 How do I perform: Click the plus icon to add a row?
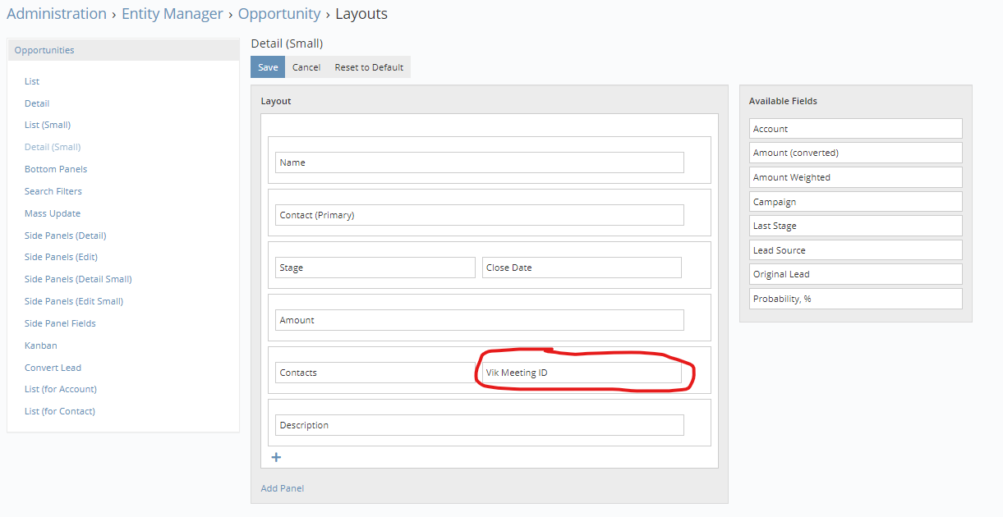tap(276, 457)
